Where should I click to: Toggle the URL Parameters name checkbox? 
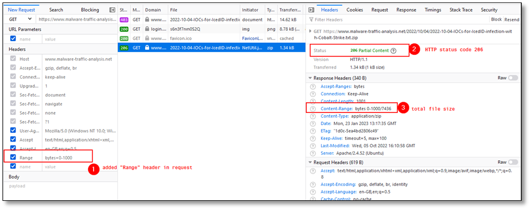pyautogui.click(x=13, y=39)
